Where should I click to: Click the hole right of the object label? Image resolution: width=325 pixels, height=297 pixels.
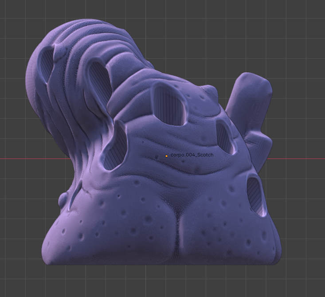coord(225,136)
